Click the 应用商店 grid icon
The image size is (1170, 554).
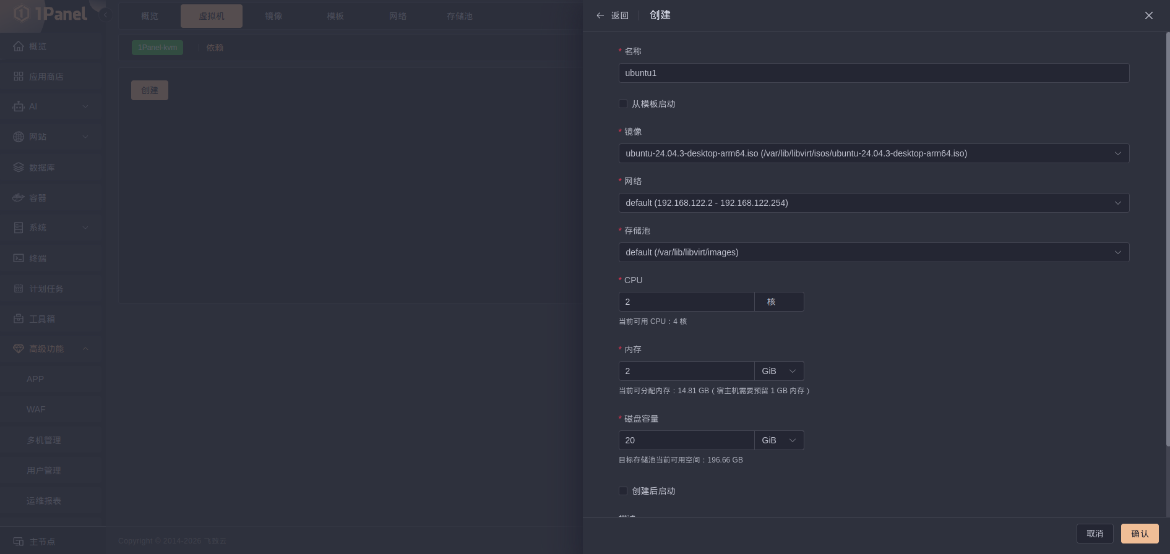point(19,77)
